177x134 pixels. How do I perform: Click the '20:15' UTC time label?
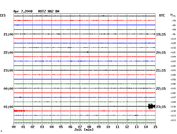click(161, 53)
